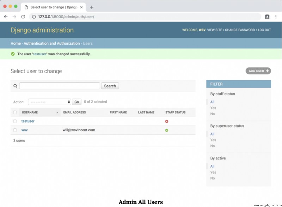Filter staff status by No
Viewport: 282px width, 207px height.
click(213, 114)
